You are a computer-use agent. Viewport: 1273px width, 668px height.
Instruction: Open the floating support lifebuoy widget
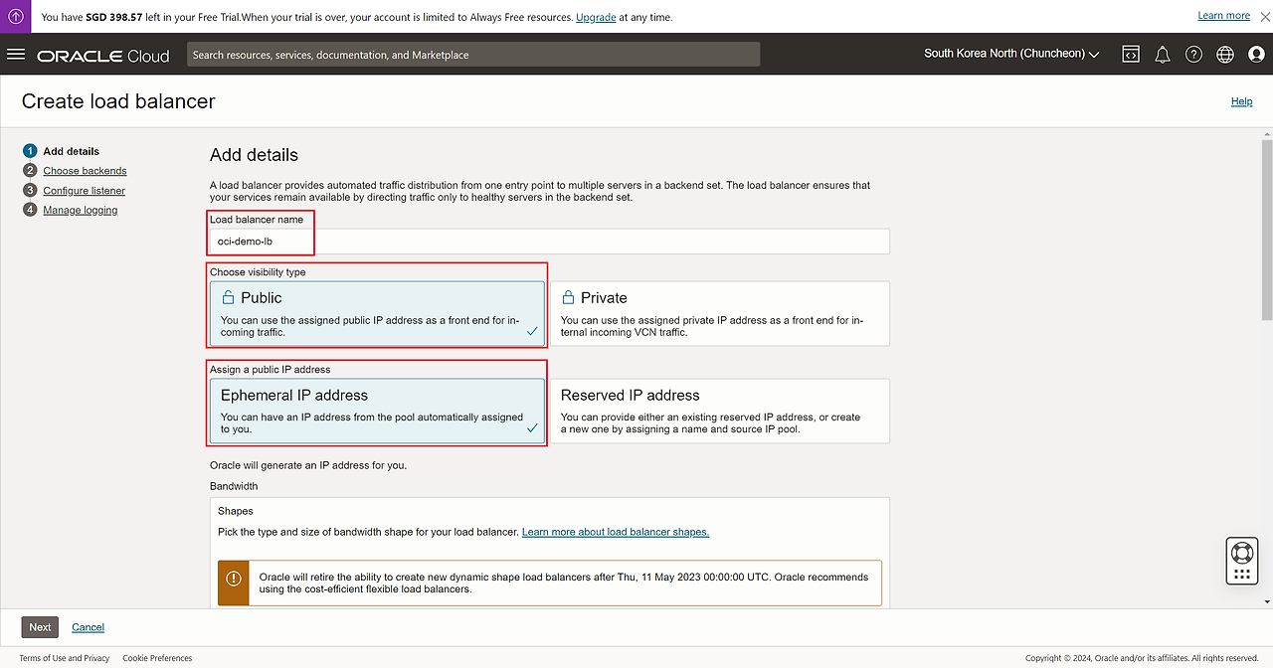click(x=1241, y=553)
